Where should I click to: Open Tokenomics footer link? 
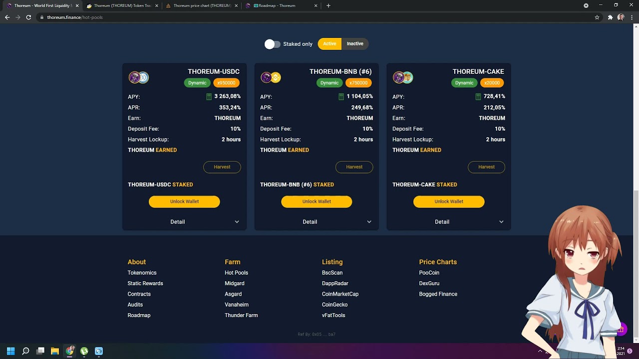[142, 273]
